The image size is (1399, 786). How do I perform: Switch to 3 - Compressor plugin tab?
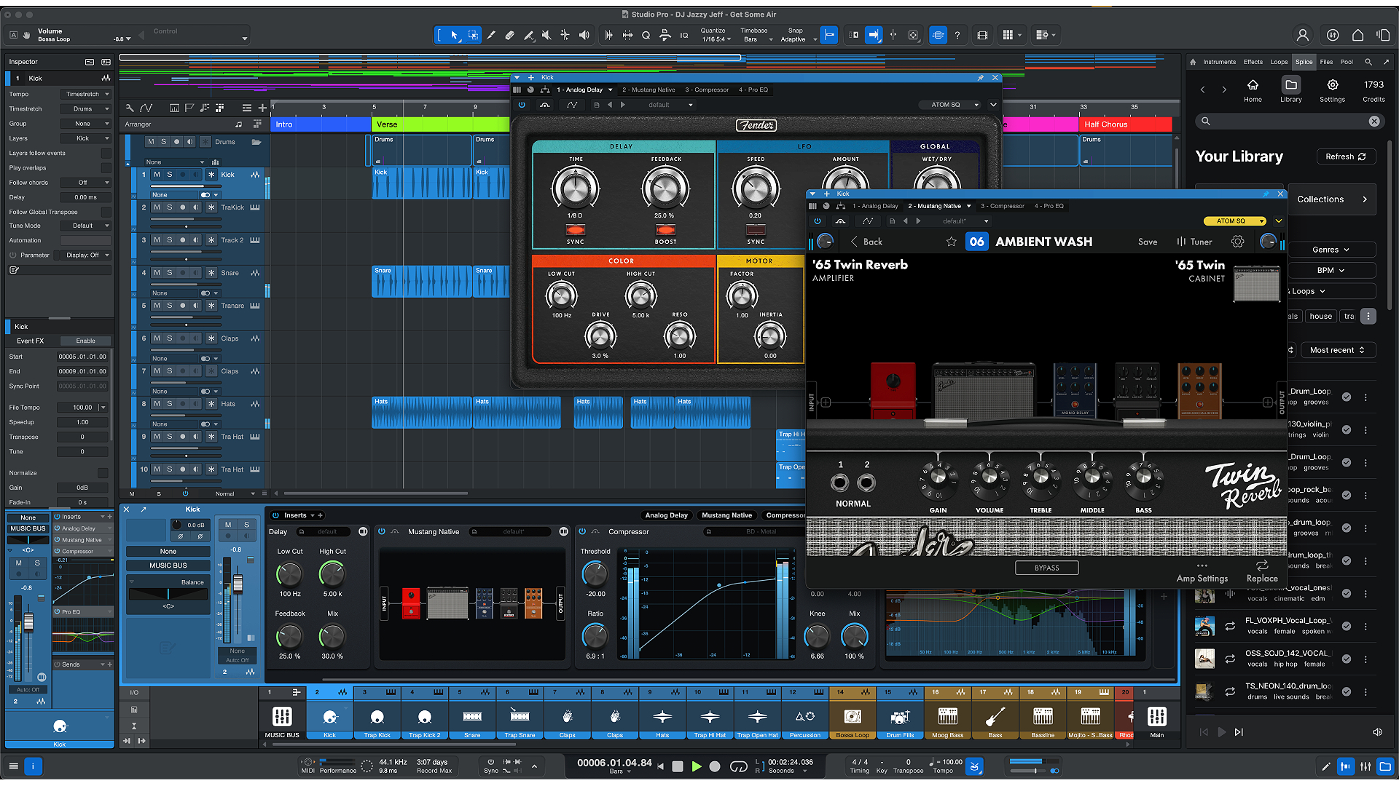pos(1002,206)
